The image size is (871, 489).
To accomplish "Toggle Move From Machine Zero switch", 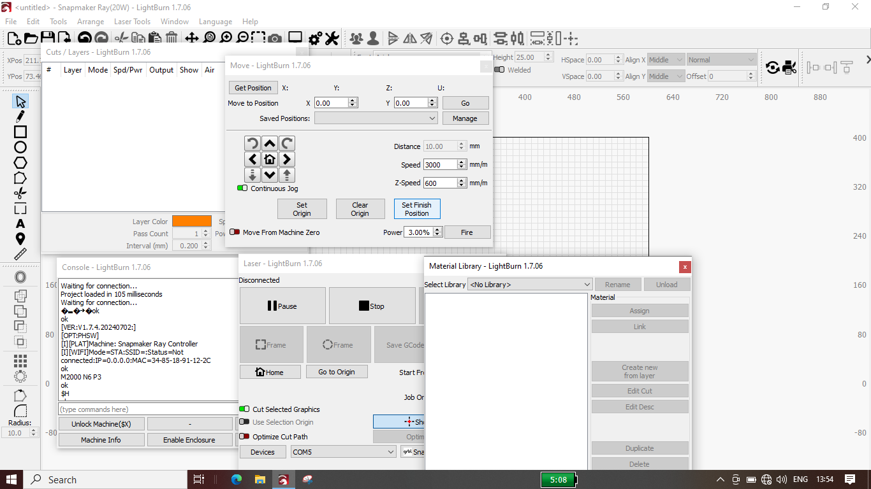I will point(235,232).
